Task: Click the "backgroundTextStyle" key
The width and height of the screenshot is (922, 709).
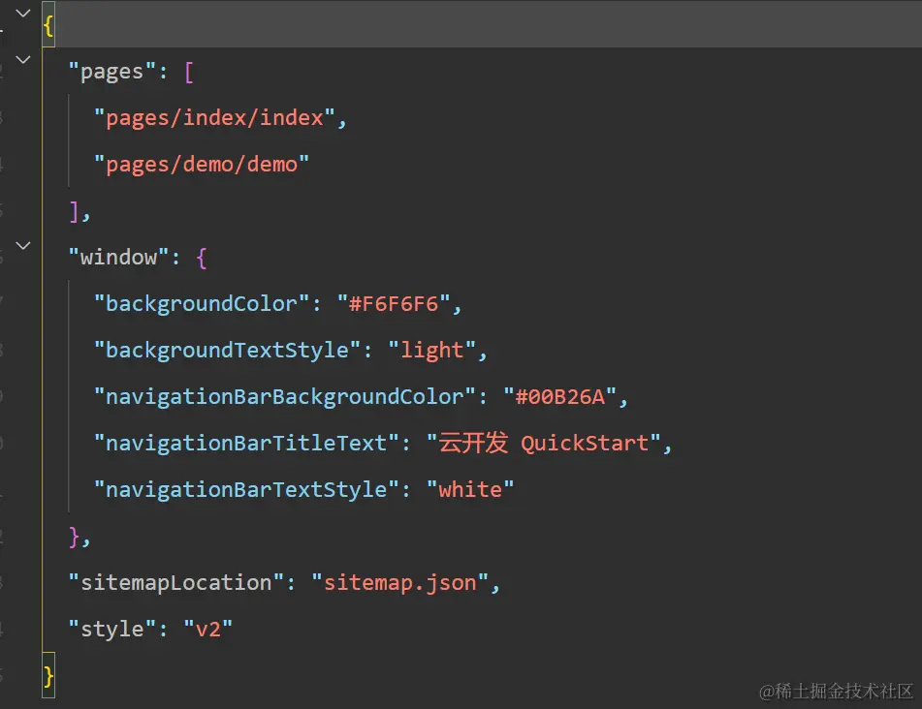Action: (x=227, y=350)
